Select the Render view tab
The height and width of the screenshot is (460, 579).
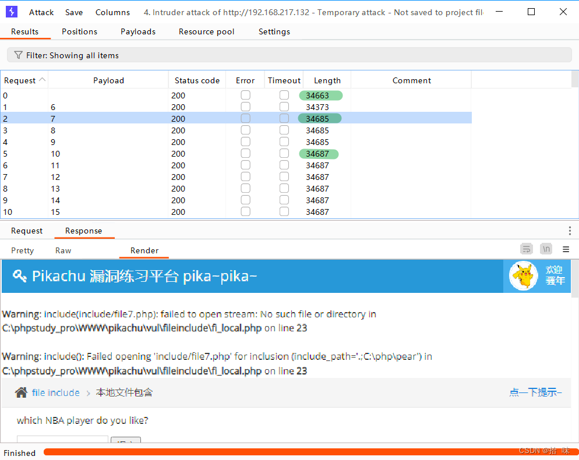point(143,250)
